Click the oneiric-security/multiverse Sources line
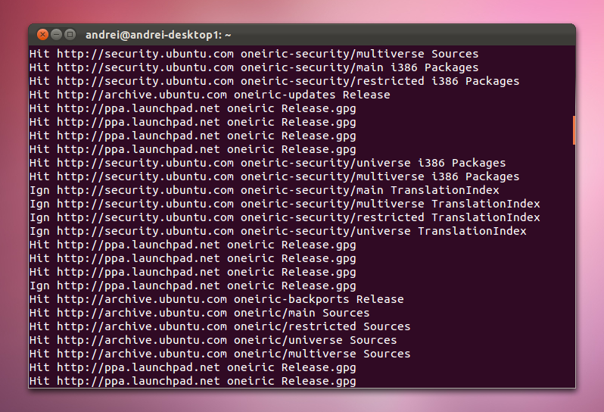The image size is (604, 412). point(254,54)
